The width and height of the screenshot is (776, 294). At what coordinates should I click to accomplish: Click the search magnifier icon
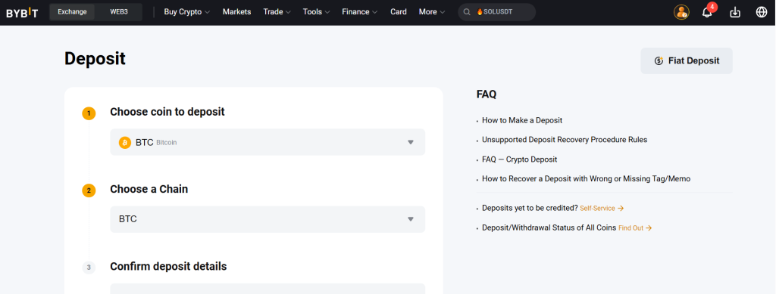[467, 12]
